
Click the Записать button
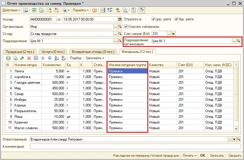coord(217,156)
